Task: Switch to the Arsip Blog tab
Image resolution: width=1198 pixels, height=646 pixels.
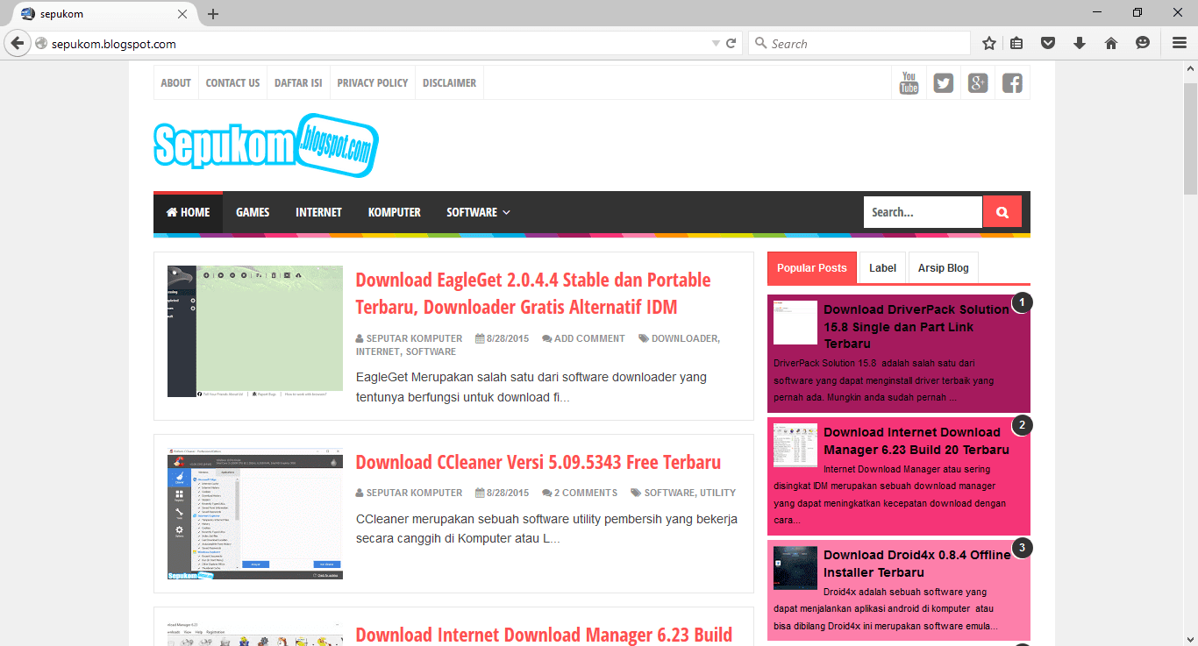Action: (x=944, y=268)
